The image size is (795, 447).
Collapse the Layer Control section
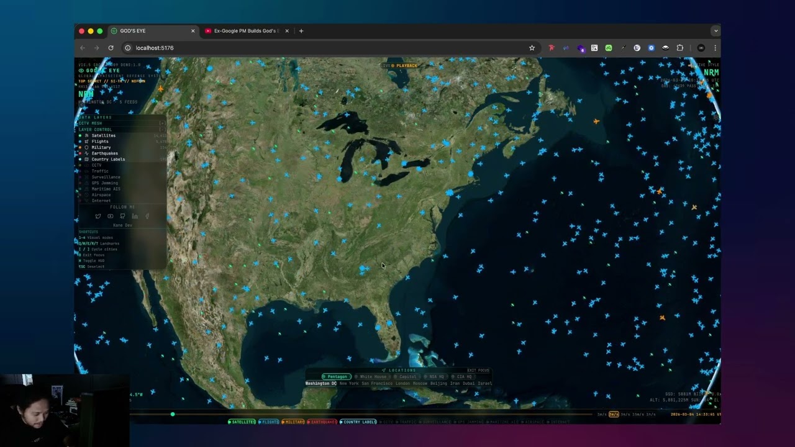162,130
